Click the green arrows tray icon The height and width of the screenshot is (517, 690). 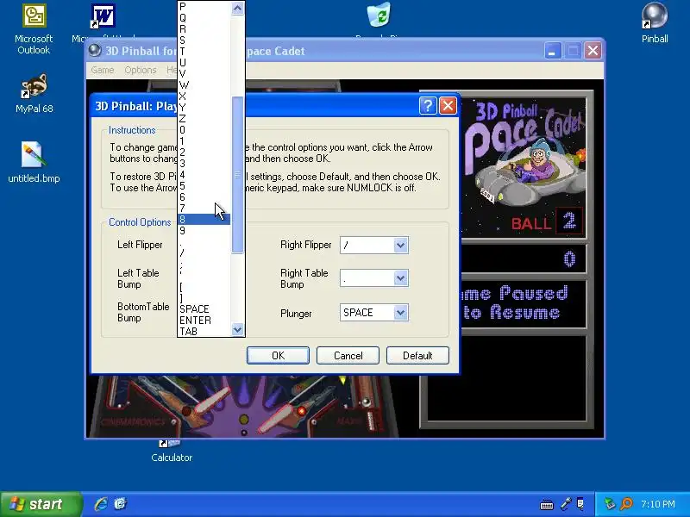610,504
